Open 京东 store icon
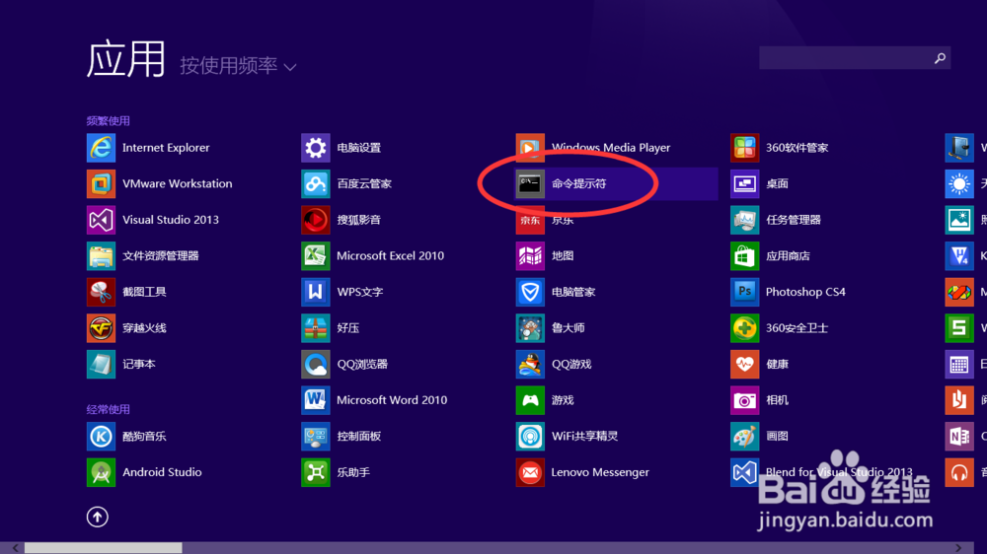The image size is (987, 554). click(530, 220)
